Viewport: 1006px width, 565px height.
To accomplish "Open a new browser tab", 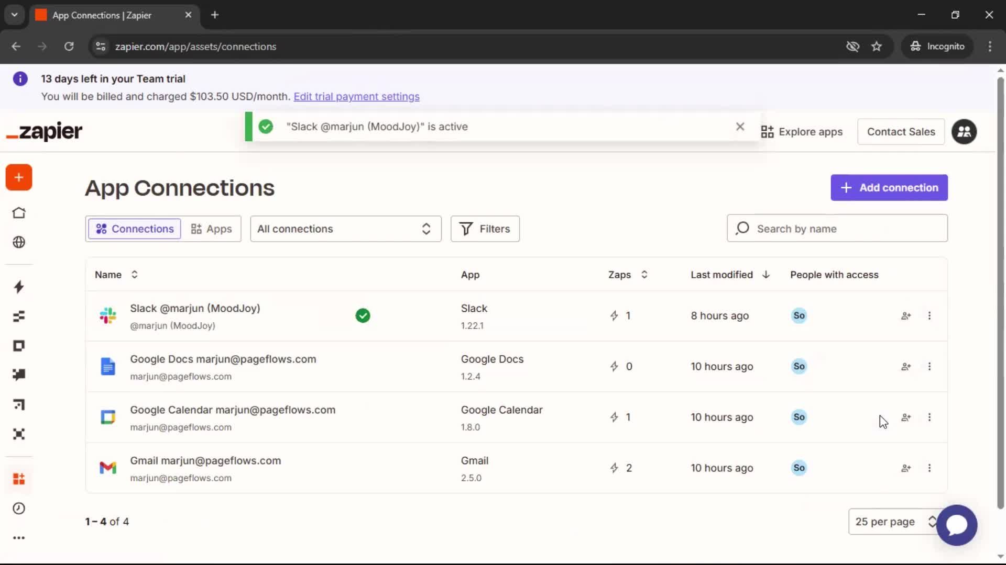I will (x=215, y=15).
